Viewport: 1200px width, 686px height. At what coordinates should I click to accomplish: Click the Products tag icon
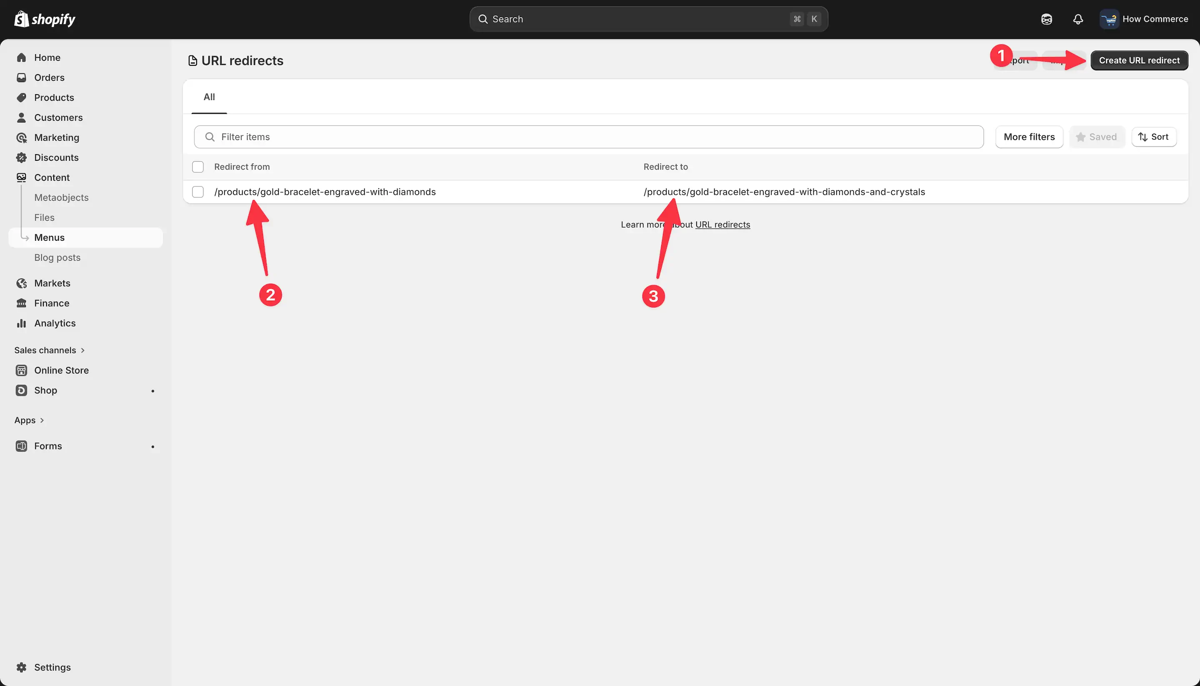pos(21,97)
